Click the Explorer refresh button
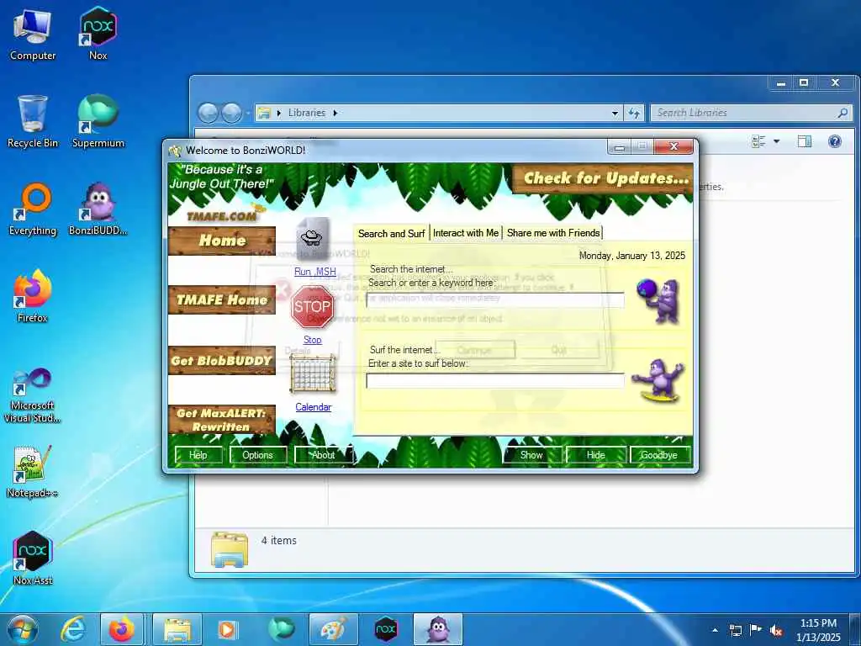 pos(634,113)
